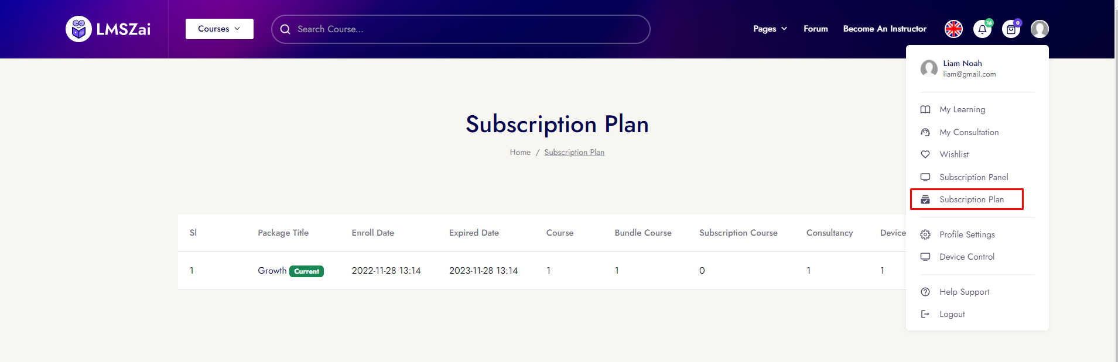Select Subscription Panel menu item
This screenshot has height=362, width=1118.
click(x=973, y=177)
